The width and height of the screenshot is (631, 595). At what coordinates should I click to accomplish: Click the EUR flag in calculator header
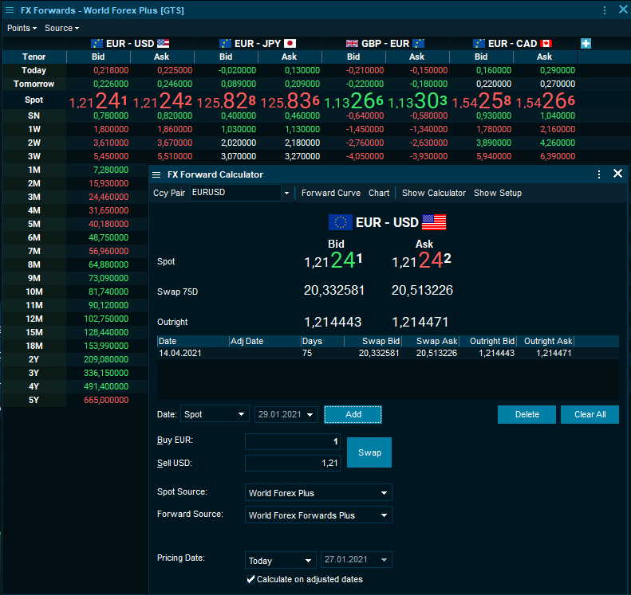tap(341, 222)
